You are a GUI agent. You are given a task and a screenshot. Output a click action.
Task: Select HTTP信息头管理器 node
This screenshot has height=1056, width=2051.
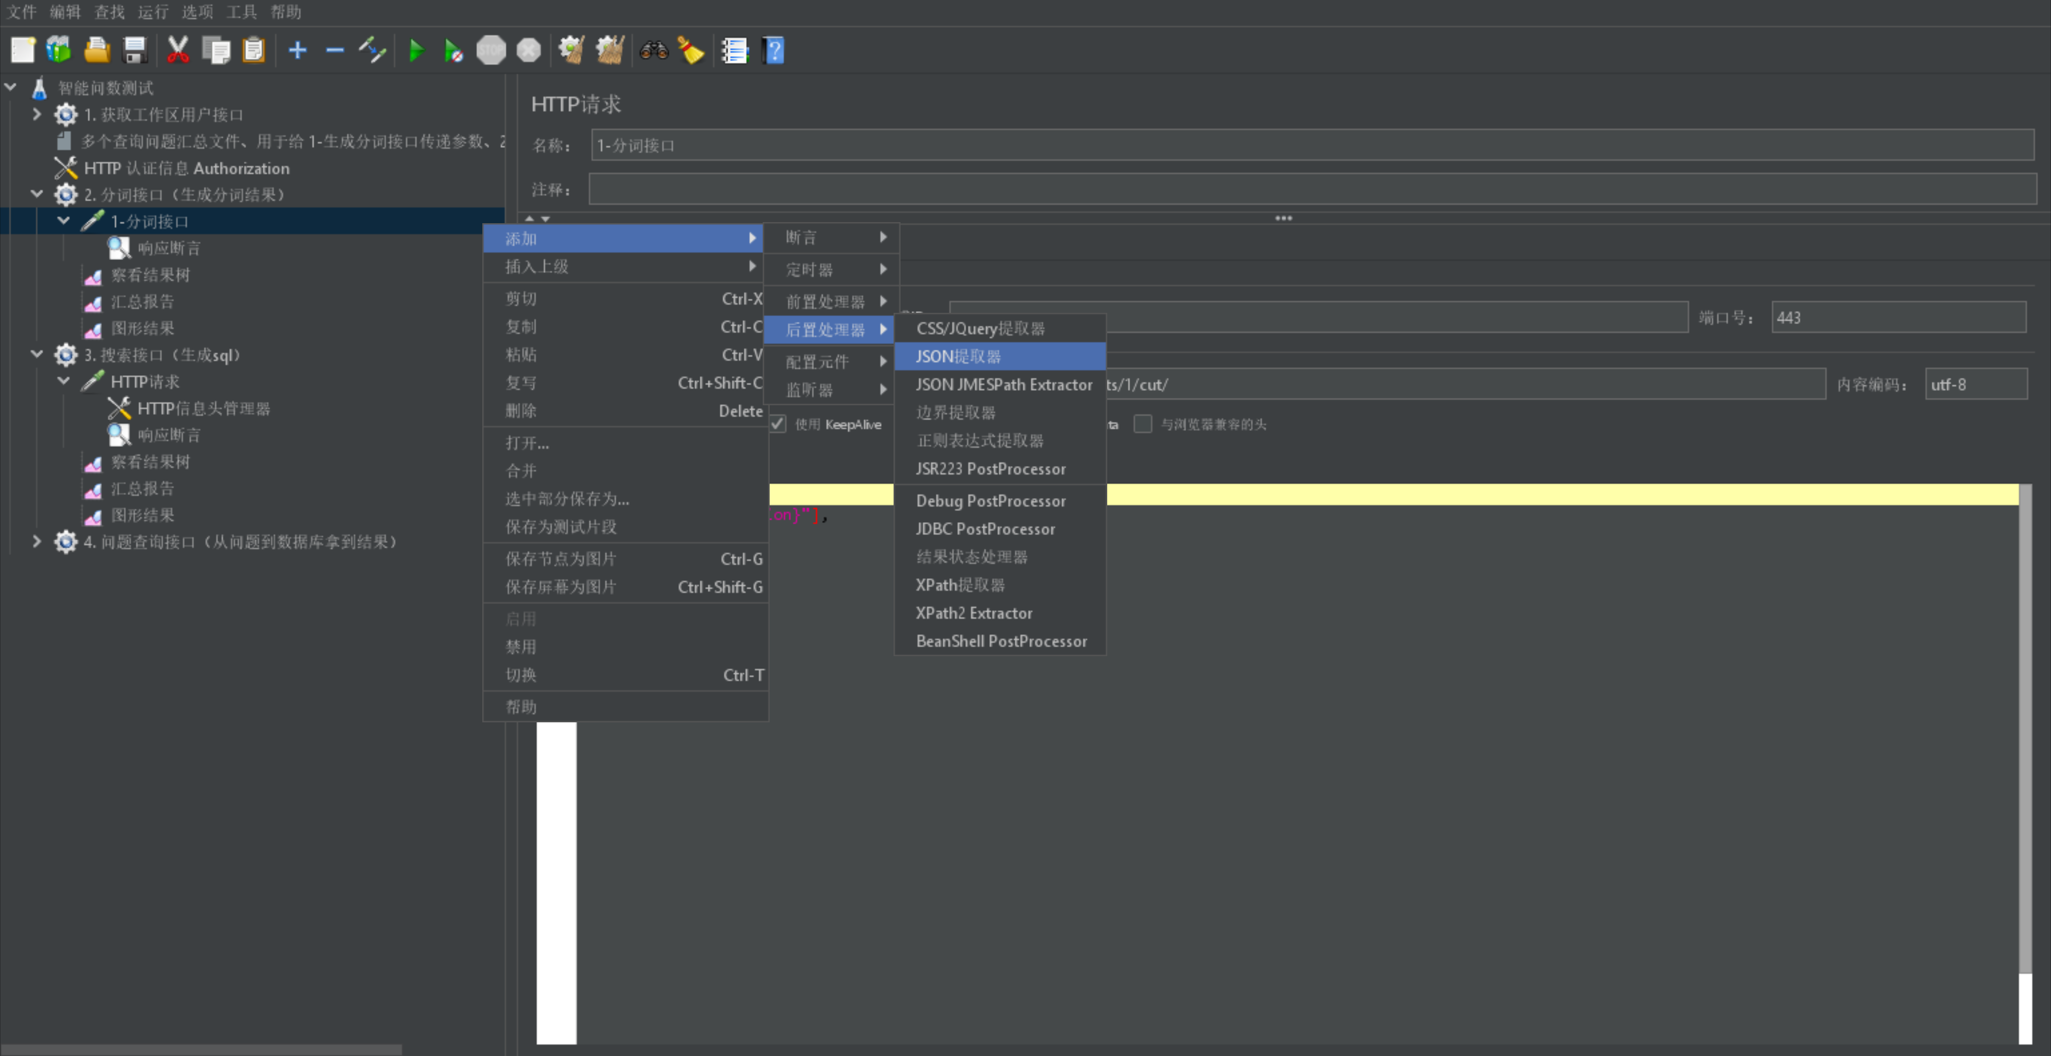point(204,408)
